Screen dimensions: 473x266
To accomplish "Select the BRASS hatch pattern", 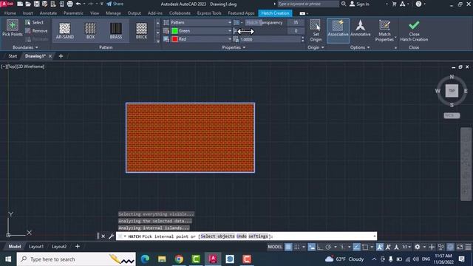I will [x=116, y=31].
